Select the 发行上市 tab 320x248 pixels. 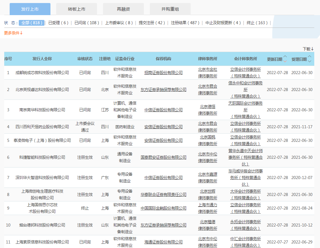tap(30, 9)
